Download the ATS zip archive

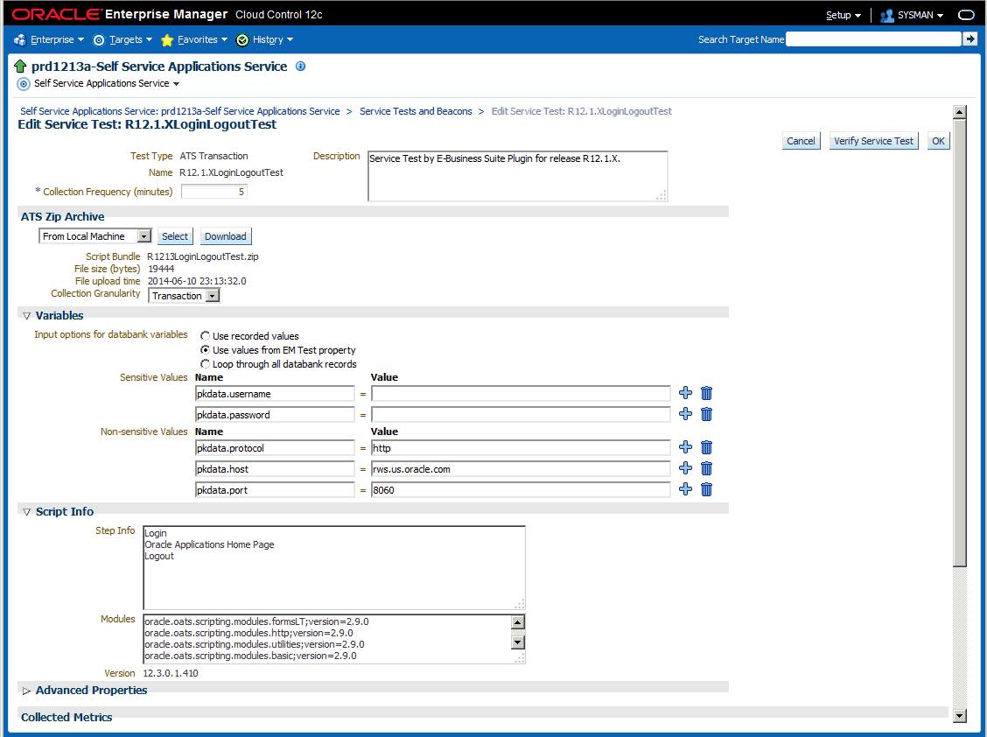pyautogui.click(x=226, y=236)
